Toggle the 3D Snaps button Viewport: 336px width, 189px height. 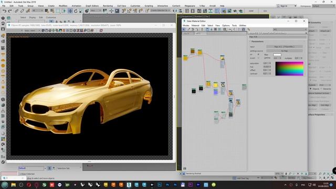pos(124,11)
